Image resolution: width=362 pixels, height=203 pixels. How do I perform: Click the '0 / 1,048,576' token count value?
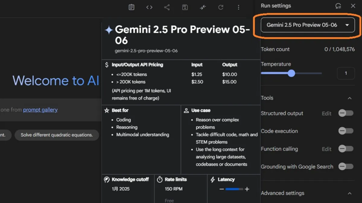pyautogui.click(x=340, y=49)
